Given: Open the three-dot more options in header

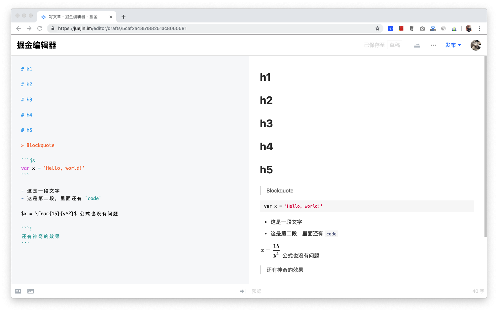Looking at the screenshot, I should (433, 45).
